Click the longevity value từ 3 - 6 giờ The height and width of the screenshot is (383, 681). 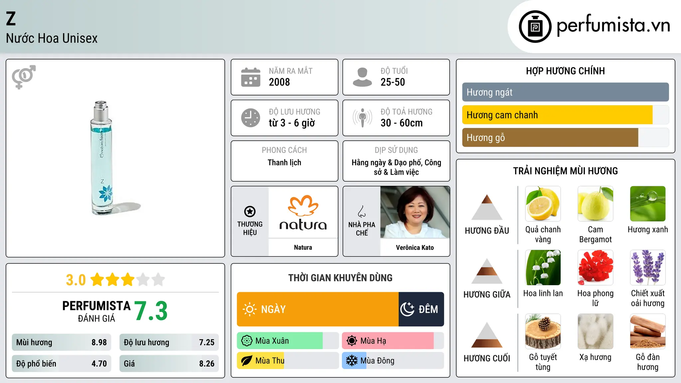click(292, 123)
